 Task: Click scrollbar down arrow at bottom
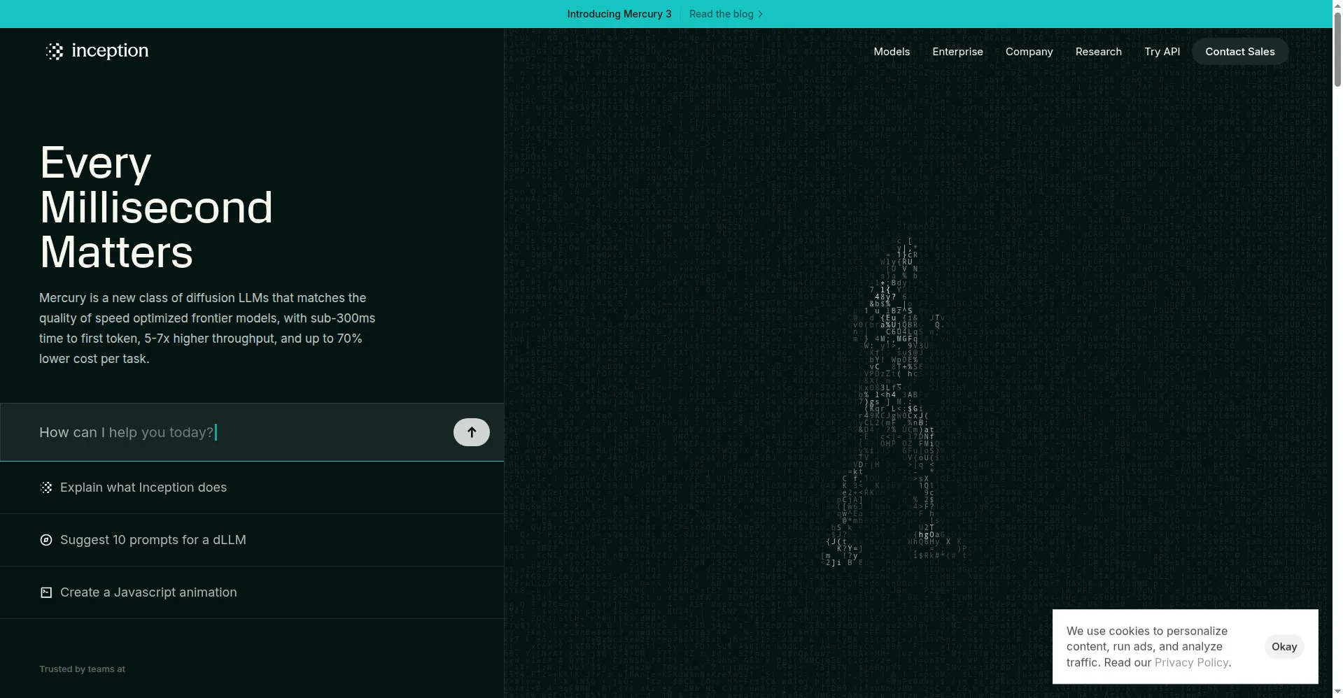pos(1337,692)
